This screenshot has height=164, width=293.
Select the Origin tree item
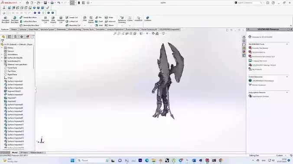10,78
